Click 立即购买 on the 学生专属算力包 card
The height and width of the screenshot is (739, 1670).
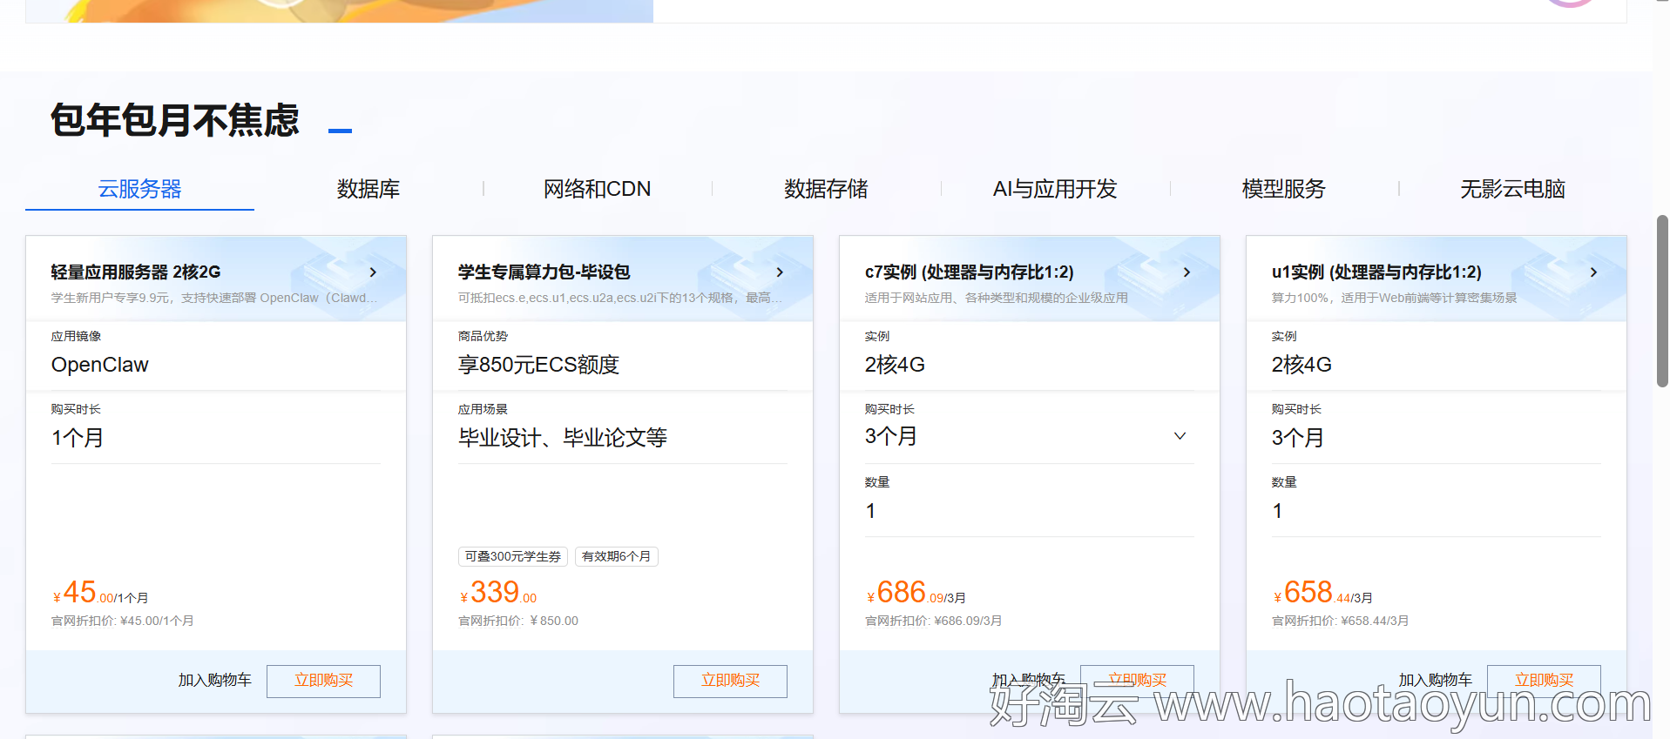730,681
